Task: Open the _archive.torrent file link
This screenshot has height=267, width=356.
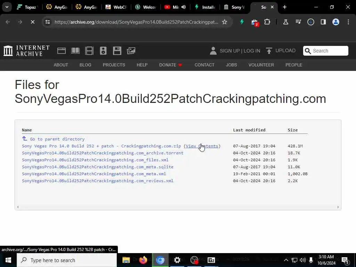Action: pos(103,153)
